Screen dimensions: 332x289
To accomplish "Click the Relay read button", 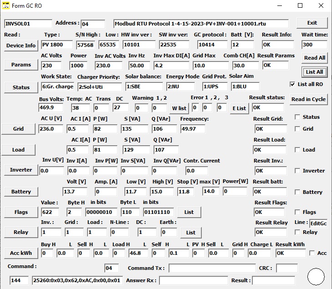I will (21, 232).
